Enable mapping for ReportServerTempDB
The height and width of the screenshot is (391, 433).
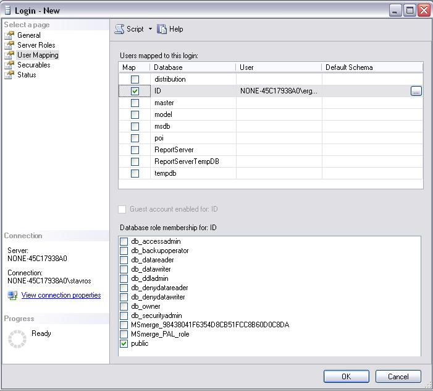click(x=135, y=161)
